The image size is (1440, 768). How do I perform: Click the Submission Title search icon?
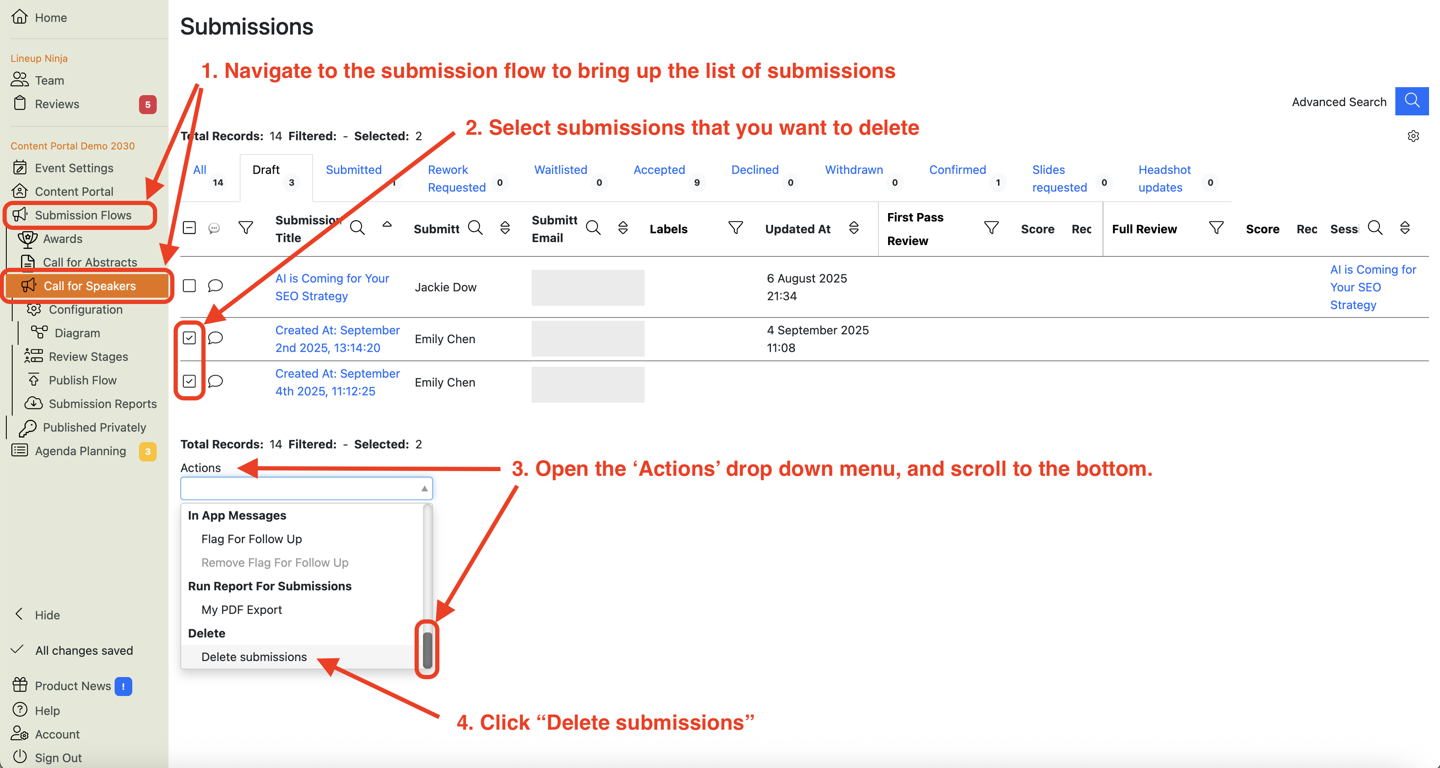point(357,228)
